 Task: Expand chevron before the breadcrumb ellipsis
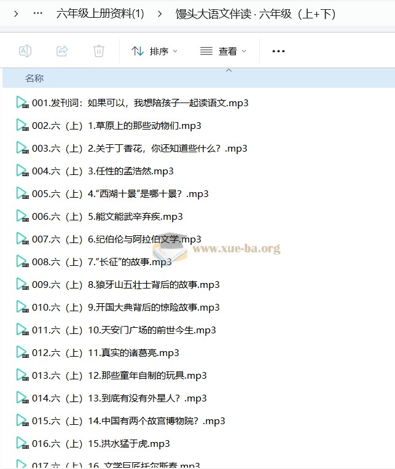[x=16, y=14]
